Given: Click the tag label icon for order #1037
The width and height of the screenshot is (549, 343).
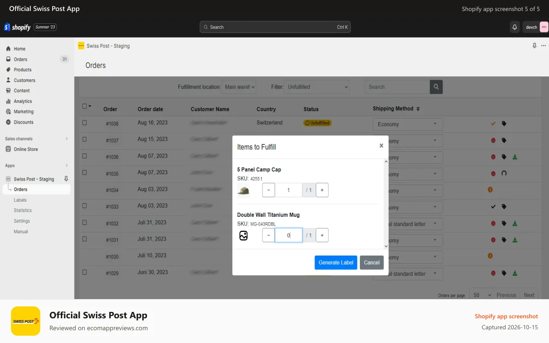Looking at the screenshot, I should tap(504, 140).
